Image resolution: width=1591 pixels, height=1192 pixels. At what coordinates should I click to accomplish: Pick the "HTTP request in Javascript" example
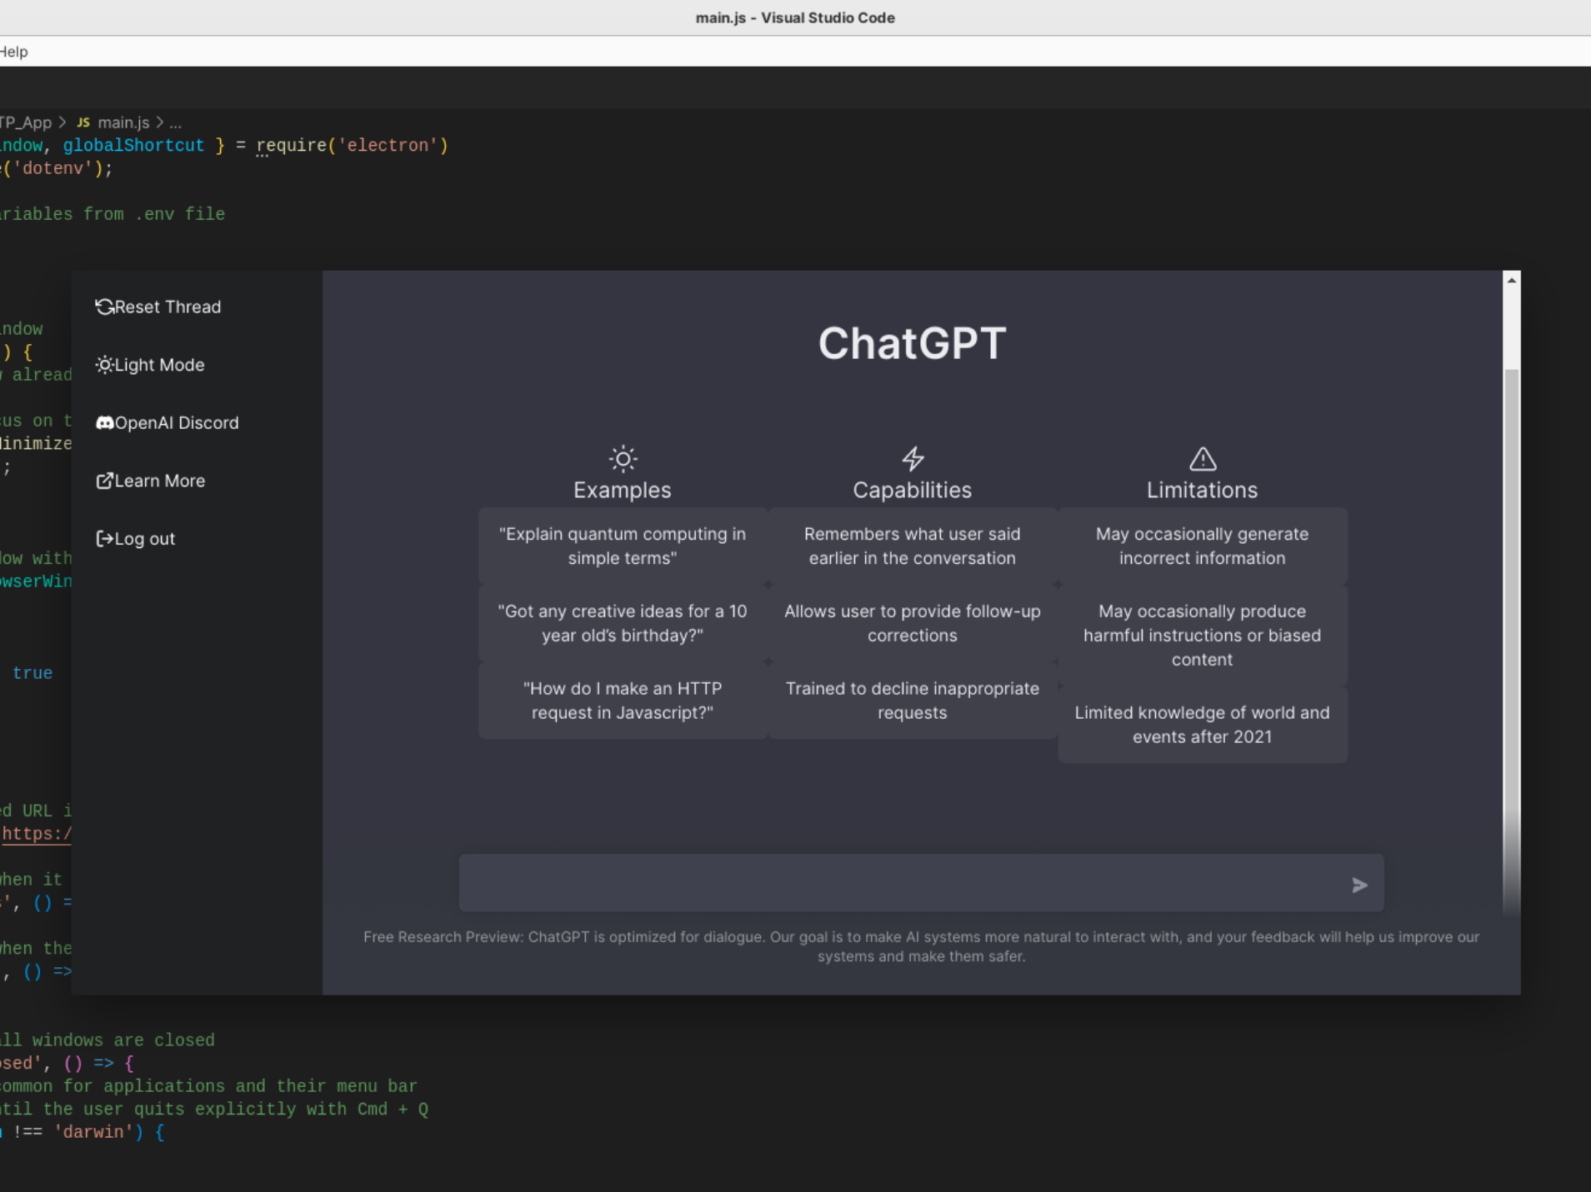pyautogui.click(x=622, y=701)
